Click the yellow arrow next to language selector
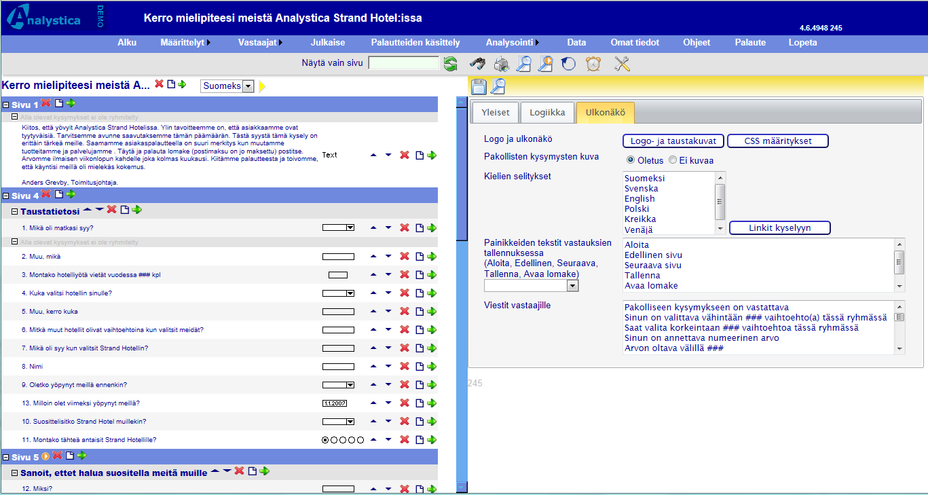Screen dimensions: 928x495 [x=263, y=86]
